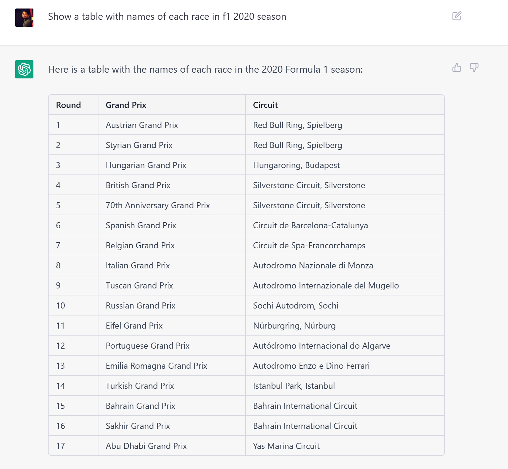
Task: Click the Circuit column header
Action: point(265,105)
